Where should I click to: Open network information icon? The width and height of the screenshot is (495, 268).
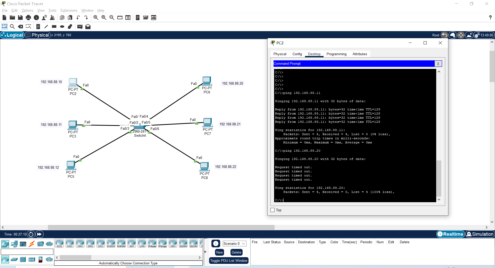click(36, 18)
